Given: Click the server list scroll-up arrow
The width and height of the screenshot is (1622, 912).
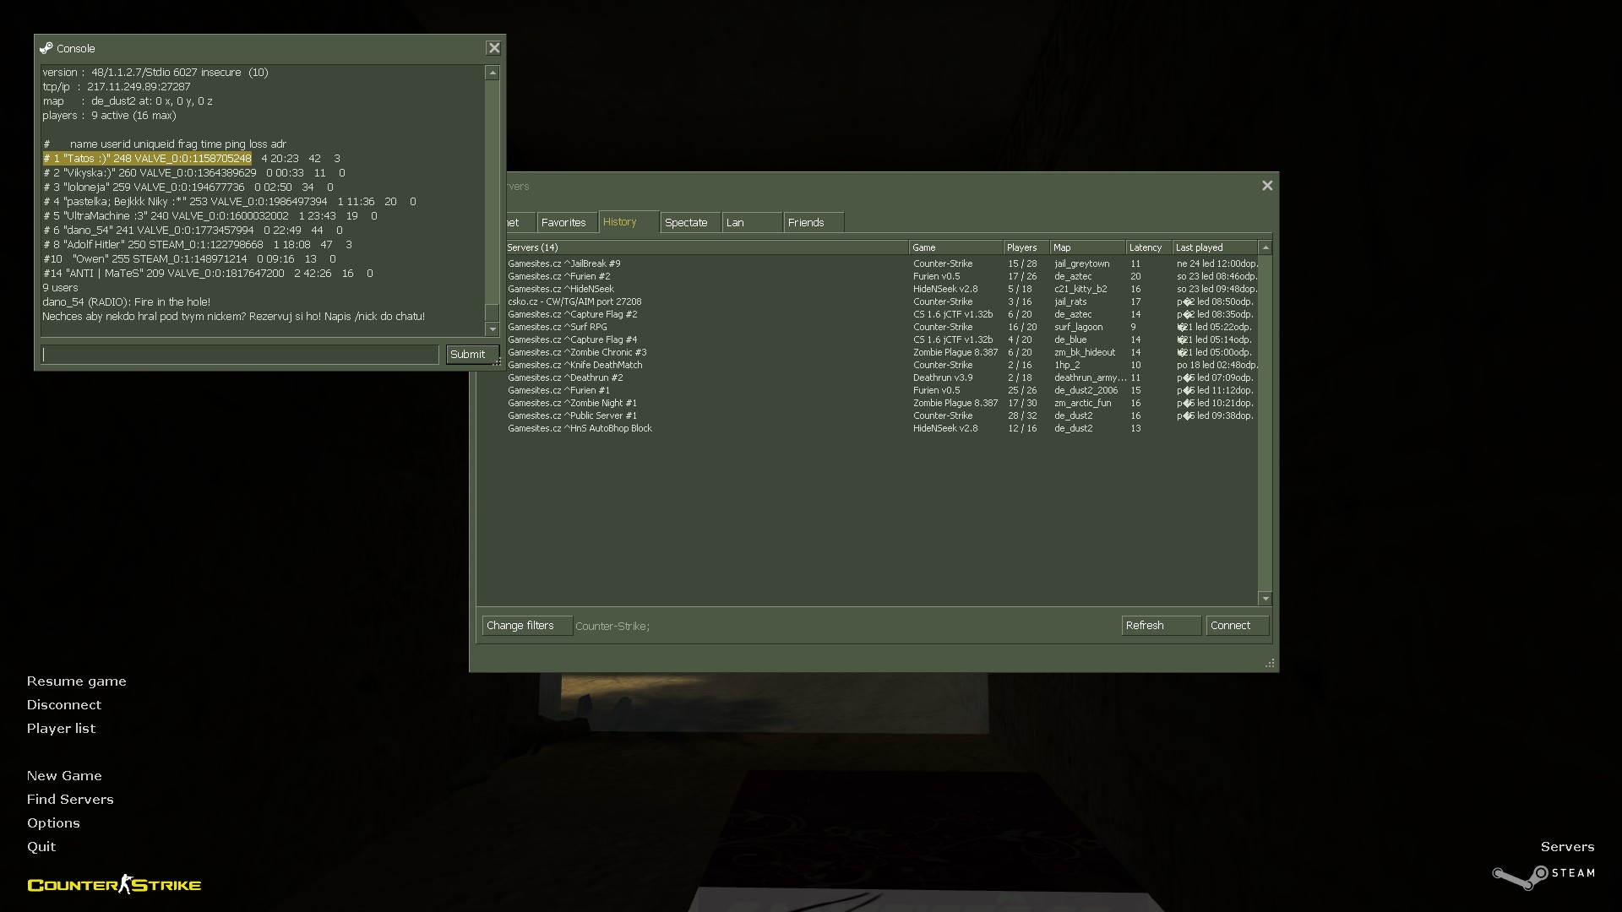Looking at the screenshot, I should 1265,247.
